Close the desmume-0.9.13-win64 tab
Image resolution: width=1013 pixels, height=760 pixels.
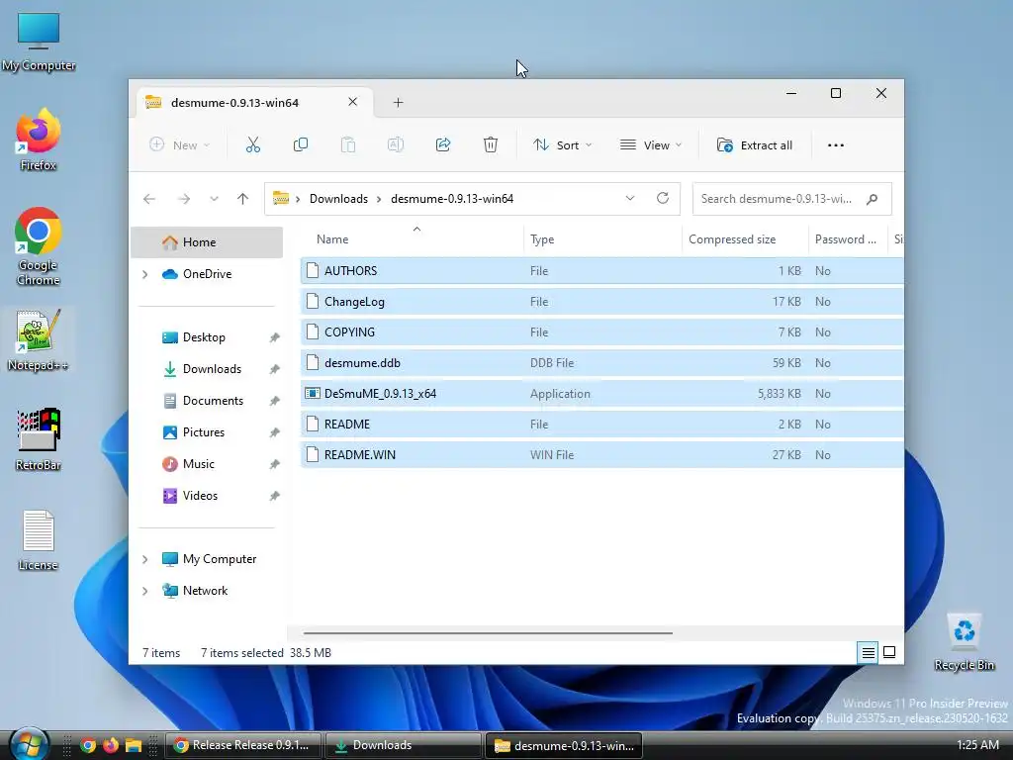(353, 102)
